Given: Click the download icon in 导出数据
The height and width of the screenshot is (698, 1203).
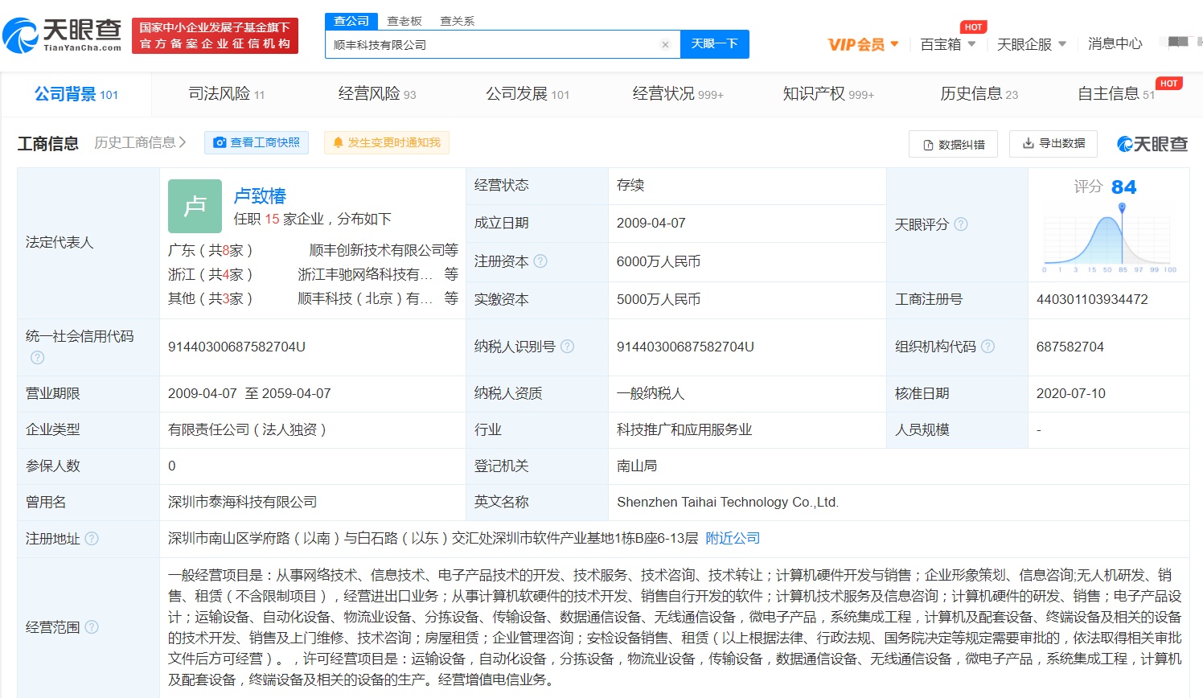Looking at the screenshot, I should coord(1028,143).
